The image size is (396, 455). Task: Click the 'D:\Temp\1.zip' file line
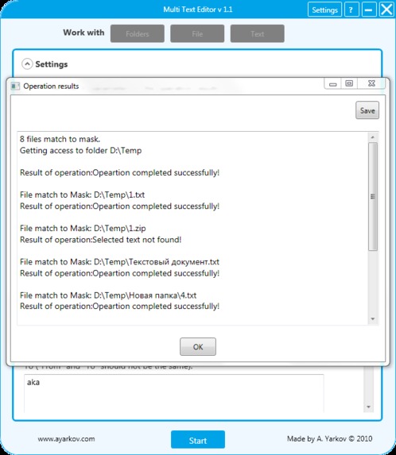coord(83,229)
